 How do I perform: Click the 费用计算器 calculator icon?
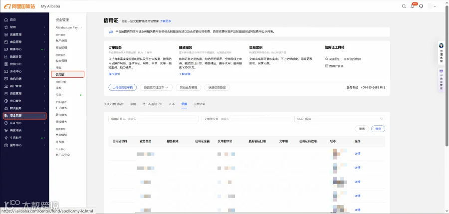326,66
